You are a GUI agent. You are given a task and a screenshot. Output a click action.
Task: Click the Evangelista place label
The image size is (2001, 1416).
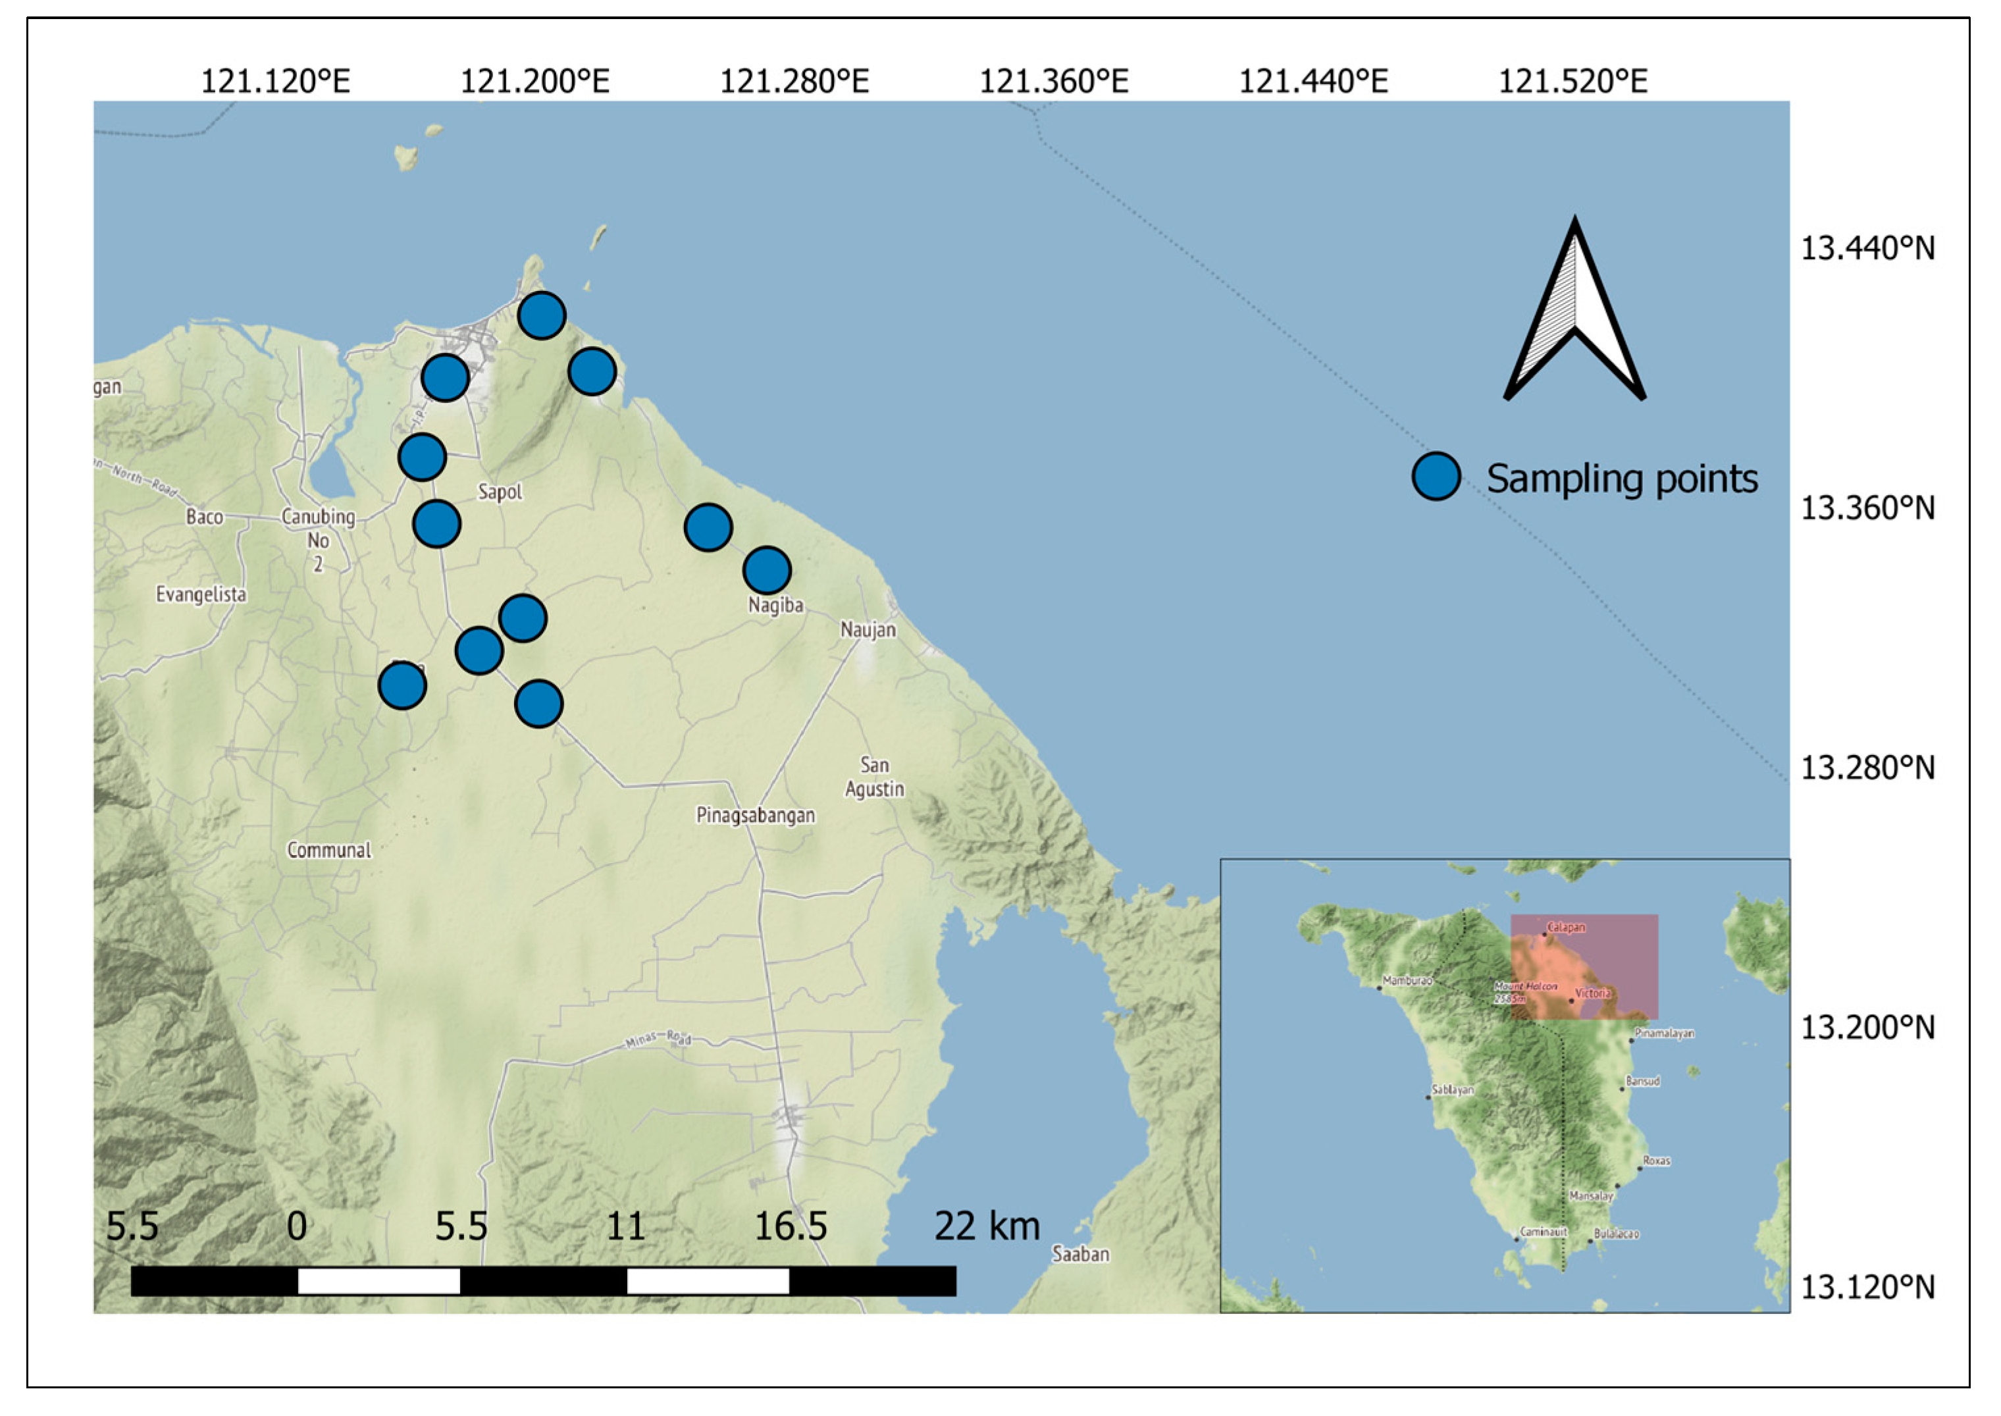pos(201,594)
